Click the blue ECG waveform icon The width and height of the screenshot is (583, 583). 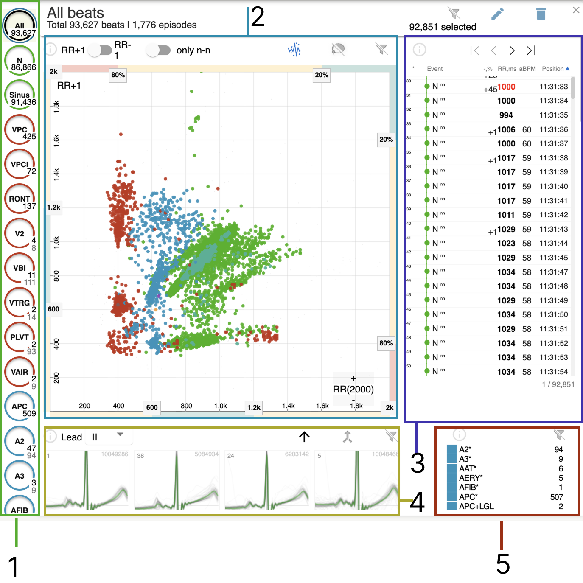click(x=294, y=50)
